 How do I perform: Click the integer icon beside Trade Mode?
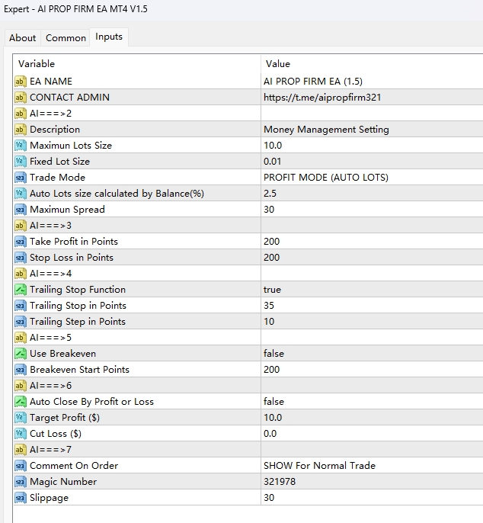21,178
